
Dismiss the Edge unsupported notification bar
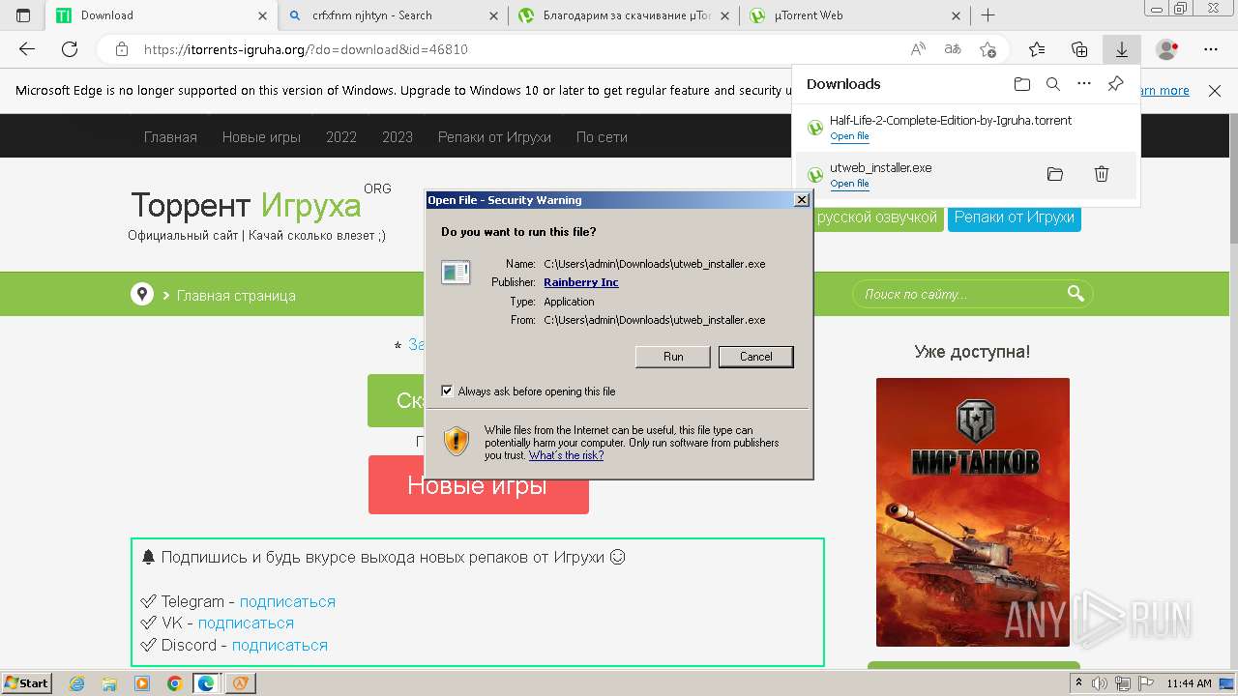pos(1215,90)
